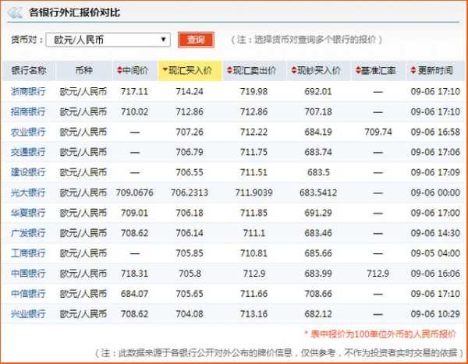The height and width of the screenshot is (364, 468).
Task: Click the double-chevron icon beside the title
Action: click(16, 13)
